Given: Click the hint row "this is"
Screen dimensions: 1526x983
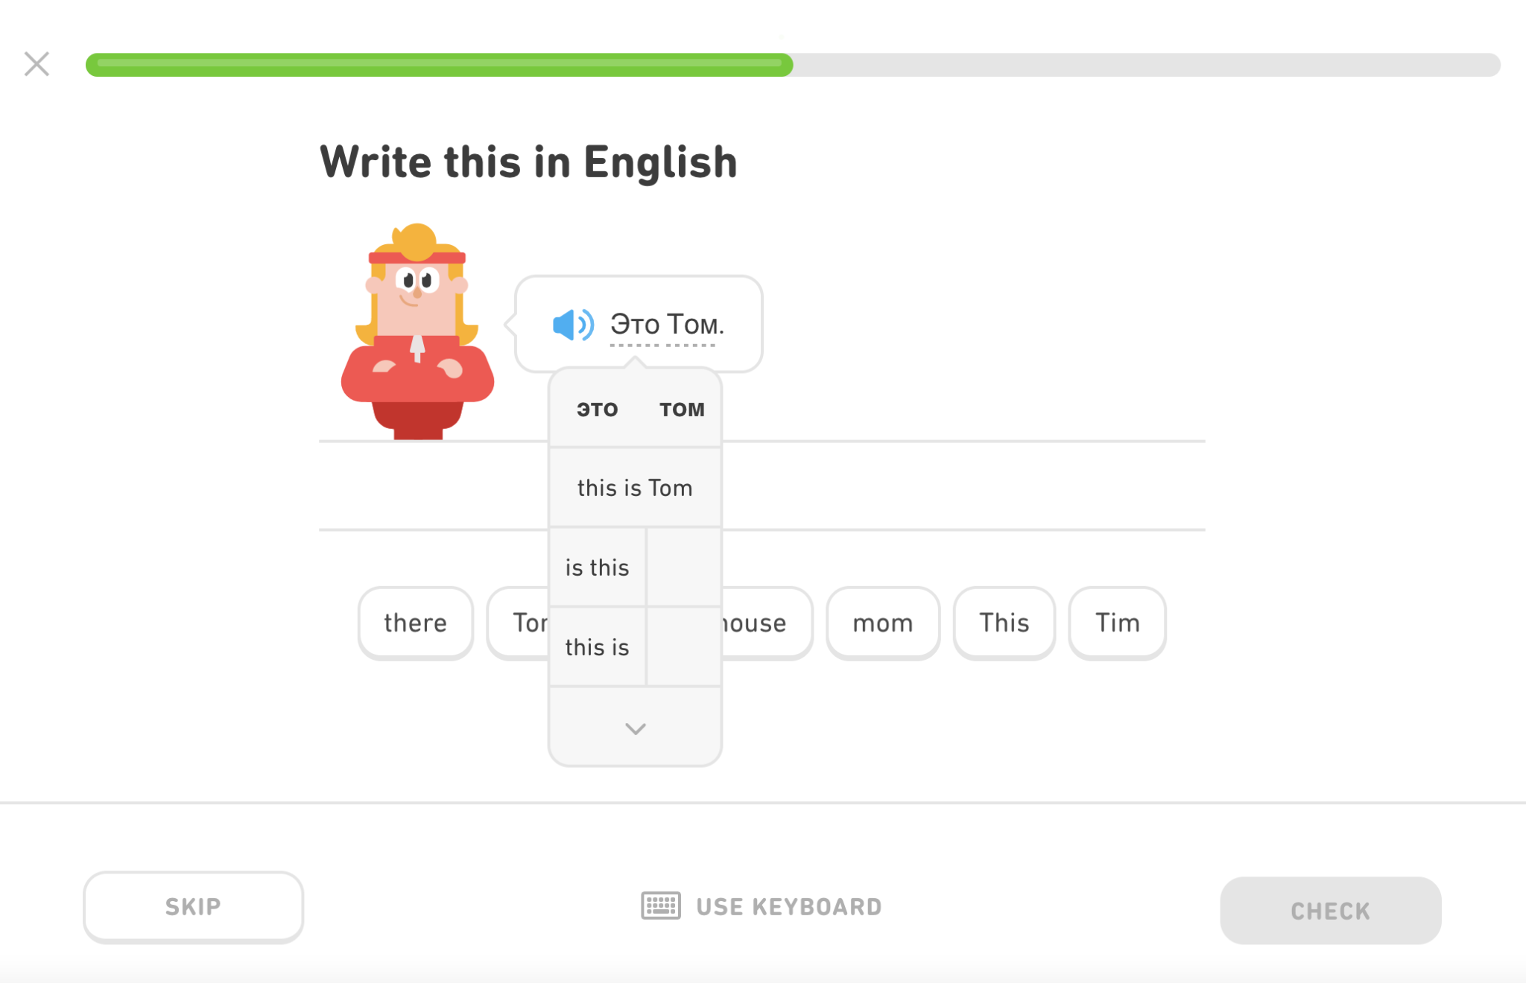Looking at the screenshot, I should point(597,647).
